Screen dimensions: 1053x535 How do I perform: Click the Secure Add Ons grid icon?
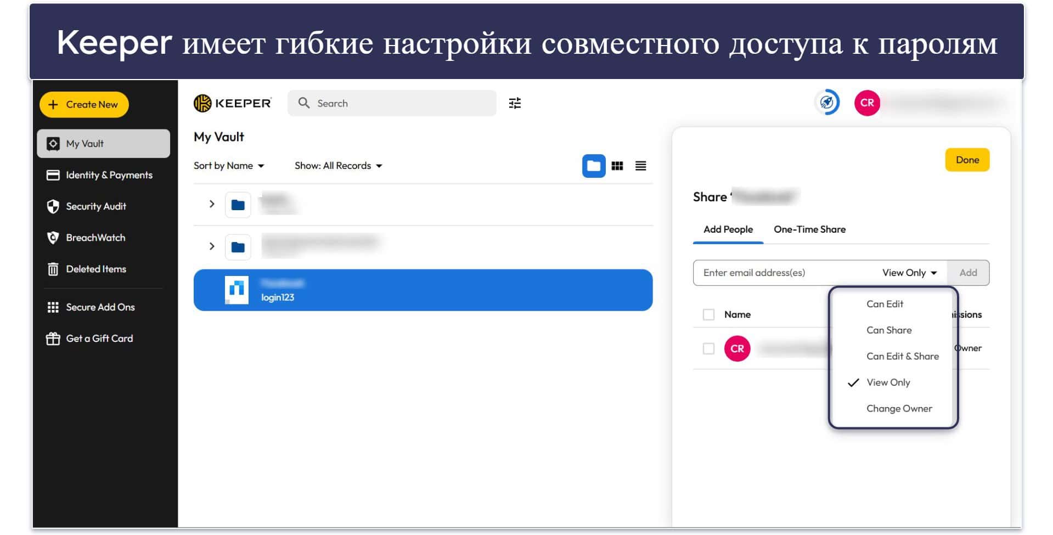(53, 307)
